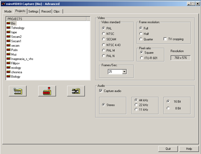Image resolution: width=201 pixels, height=154 pixels.
Task: Click the Help button
Action: (x=189, y=149)
